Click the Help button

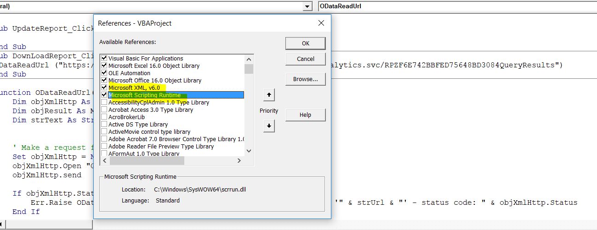[306, 115]
